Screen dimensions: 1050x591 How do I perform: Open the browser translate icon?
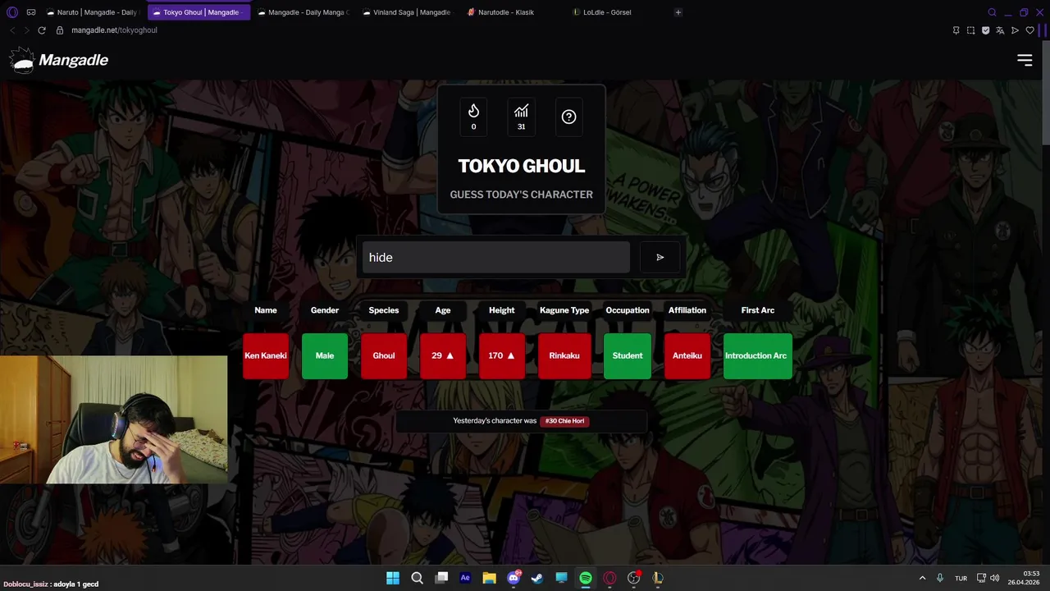[x=1000, y=30]
